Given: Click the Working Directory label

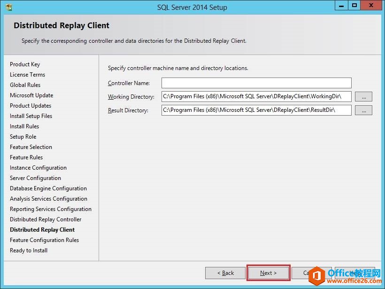Looking at the screenshot, I should [x=131, y=97].
